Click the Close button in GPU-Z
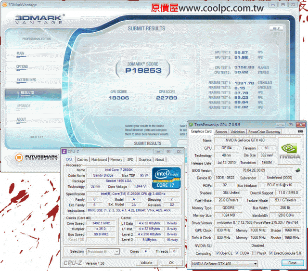 (293, 263)
